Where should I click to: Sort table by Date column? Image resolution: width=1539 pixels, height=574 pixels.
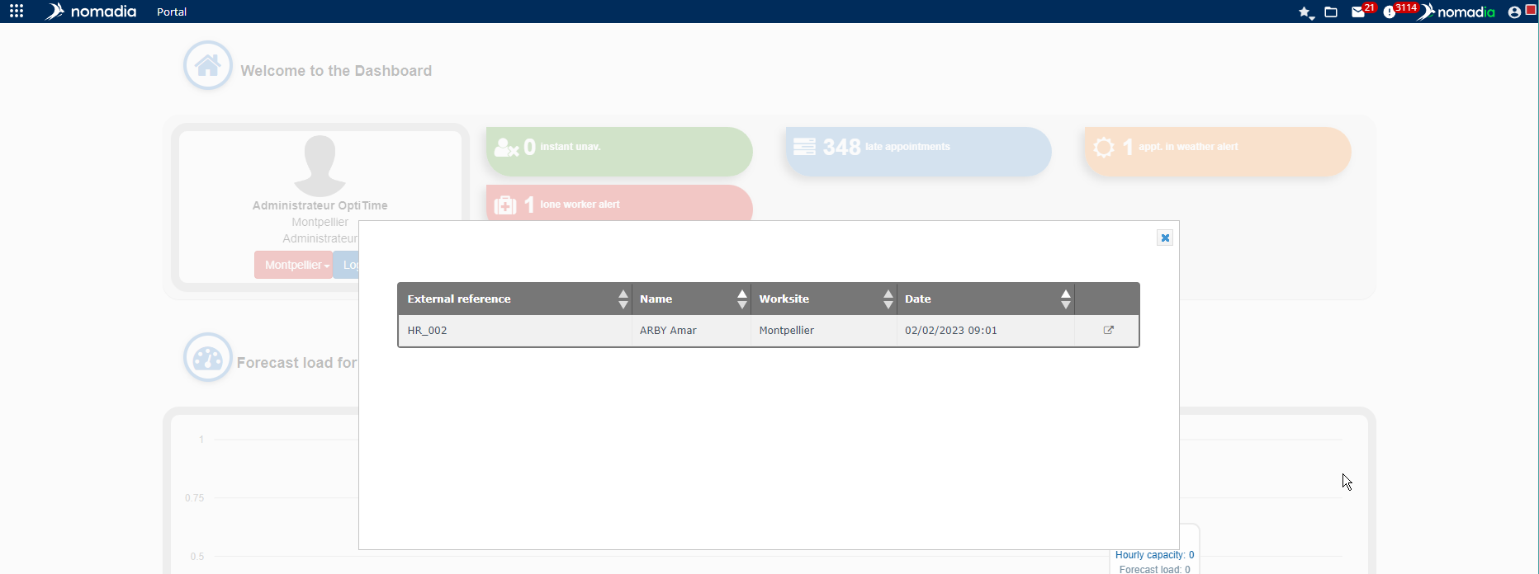click(1065, 299)
